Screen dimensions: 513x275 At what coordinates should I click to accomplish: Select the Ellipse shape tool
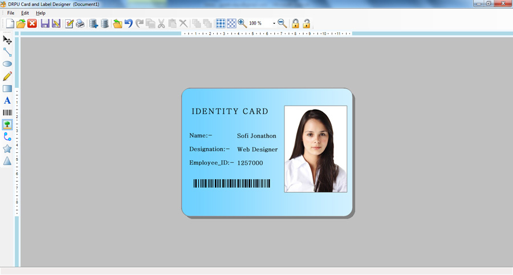(7, 64)
